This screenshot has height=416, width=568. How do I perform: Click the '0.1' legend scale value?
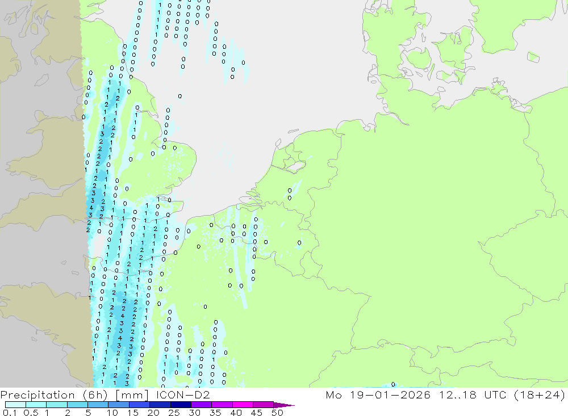[10, 413]
